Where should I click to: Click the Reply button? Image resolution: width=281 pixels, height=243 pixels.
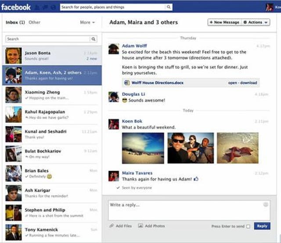point(262,226)
